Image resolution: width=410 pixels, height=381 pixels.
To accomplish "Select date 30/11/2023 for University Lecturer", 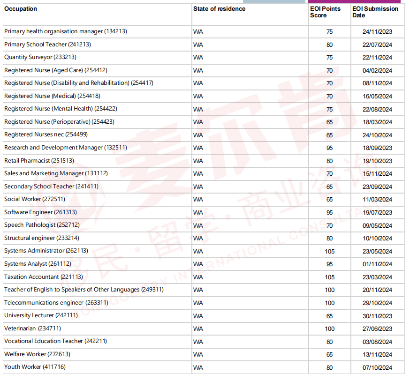I will pyautogui.click(x=377, y=316).
